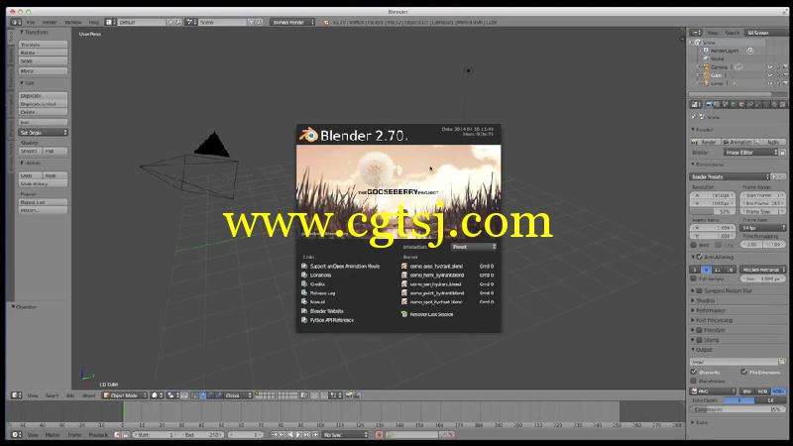
Task: Click the Duplicate button in tool shelf
Action: tap(43, 95)
